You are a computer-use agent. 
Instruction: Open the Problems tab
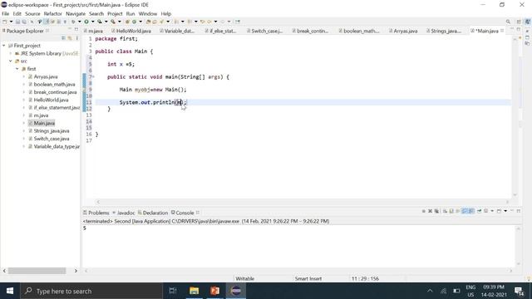[x=96, y=213]
